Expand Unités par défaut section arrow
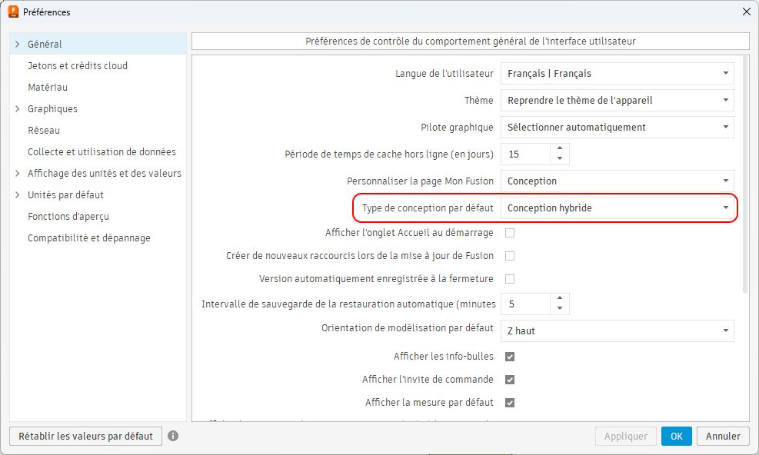This screenshot has width=759, height=455. point(18,195)
